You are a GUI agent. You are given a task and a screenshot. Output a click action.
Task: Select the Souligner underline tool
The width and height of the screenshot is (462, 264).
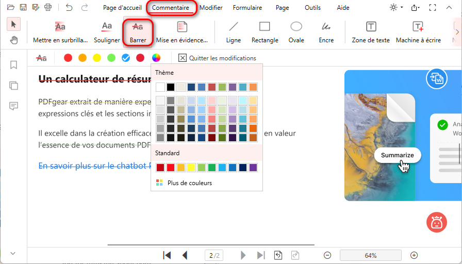pyautogui.click(x=107, y=32)
